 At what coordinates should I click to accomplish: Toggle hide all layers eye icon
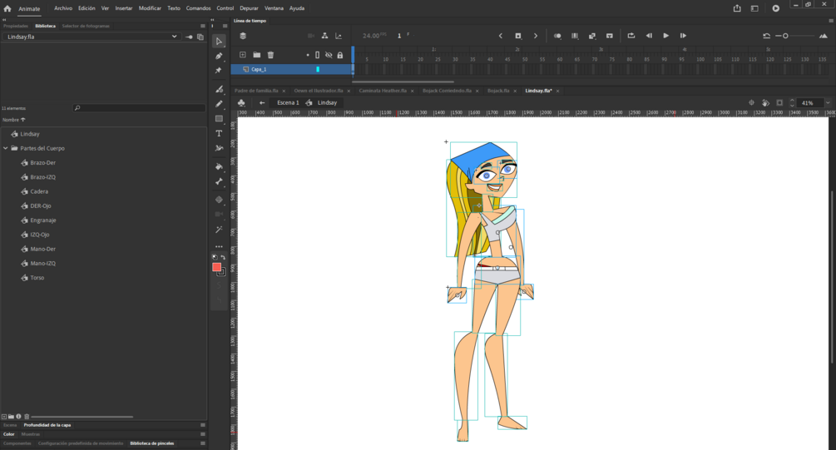click(x=329, y=55)
